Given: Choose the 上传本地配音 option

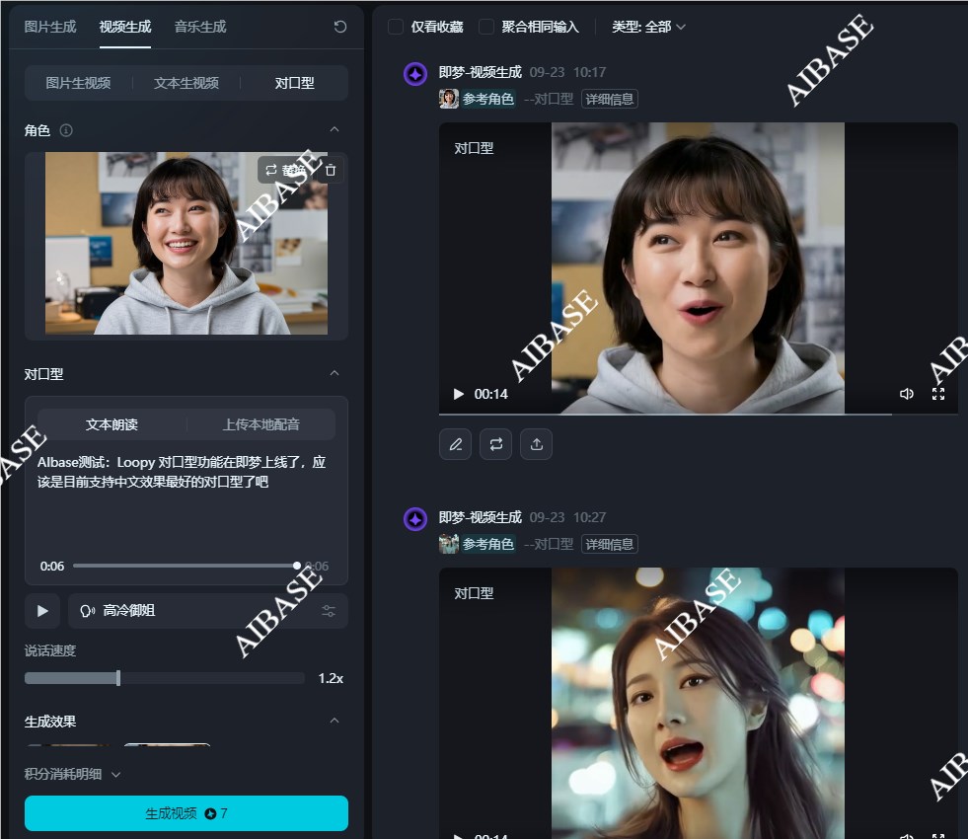Looking at the screenshot, I should [x=261, y=424].
